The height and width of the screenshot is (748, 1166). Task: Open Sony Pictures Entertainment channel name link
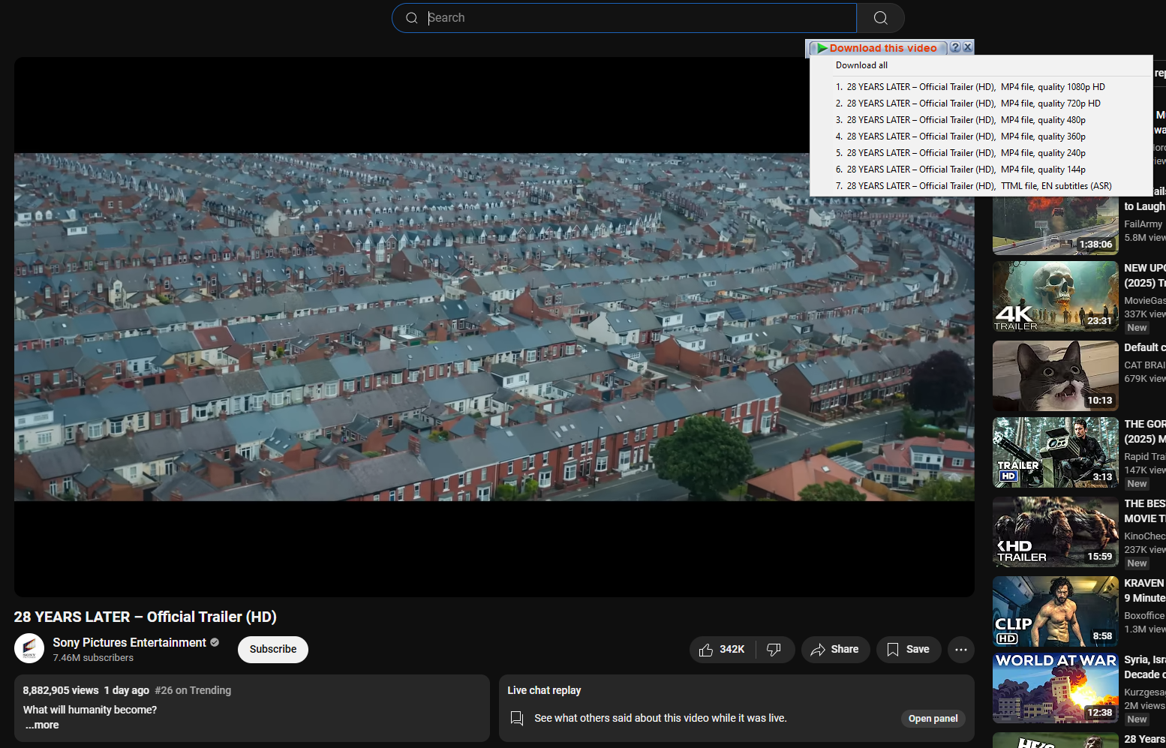pos(129,642)
